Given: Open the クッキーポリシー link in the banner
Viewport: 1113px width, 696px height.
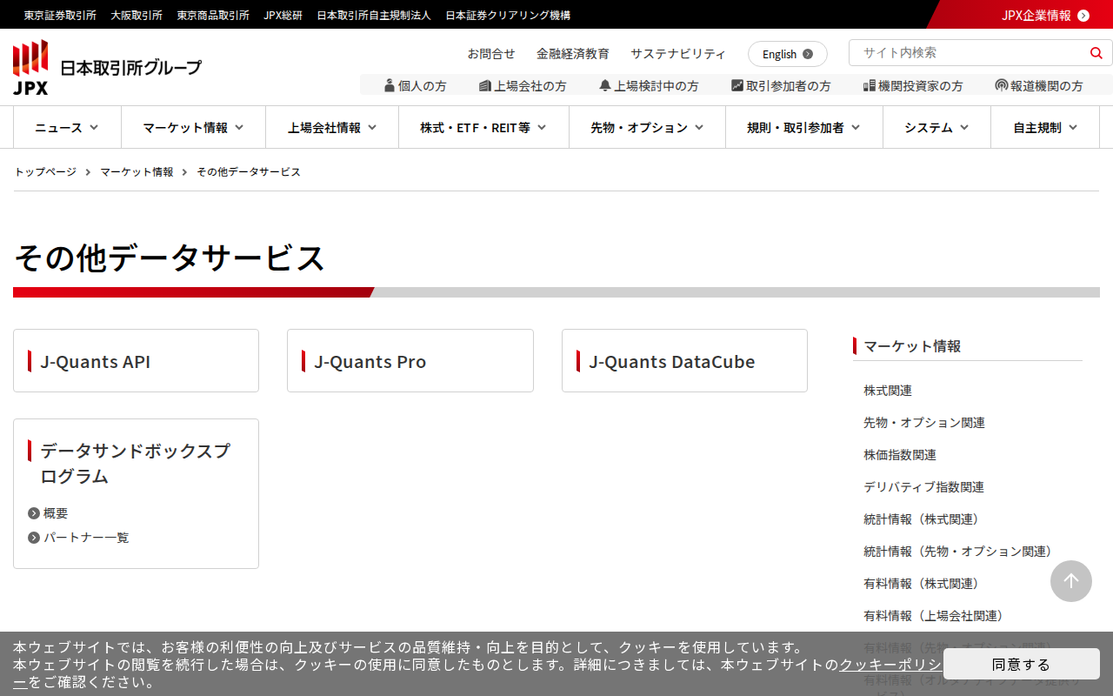Looking at the screenshot, I should [x=890, y=665].
